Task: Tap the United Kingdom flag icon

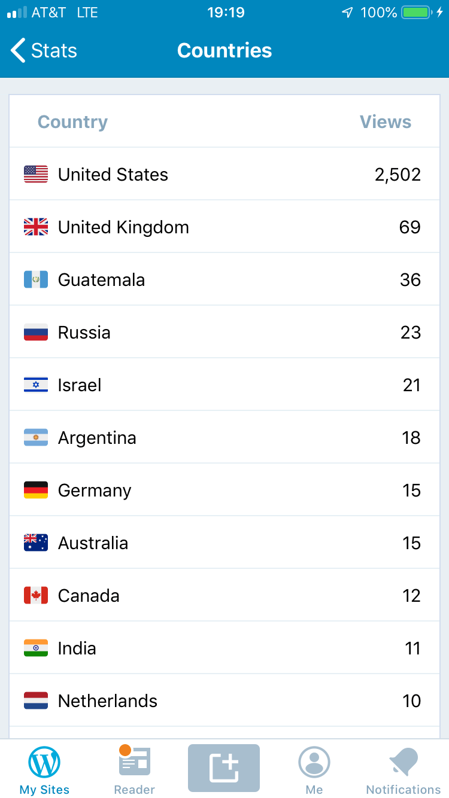Action: [x=36, y=227]
